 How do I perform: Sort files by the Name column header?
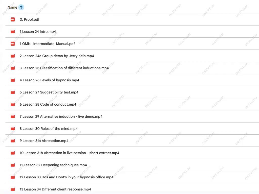12,7
